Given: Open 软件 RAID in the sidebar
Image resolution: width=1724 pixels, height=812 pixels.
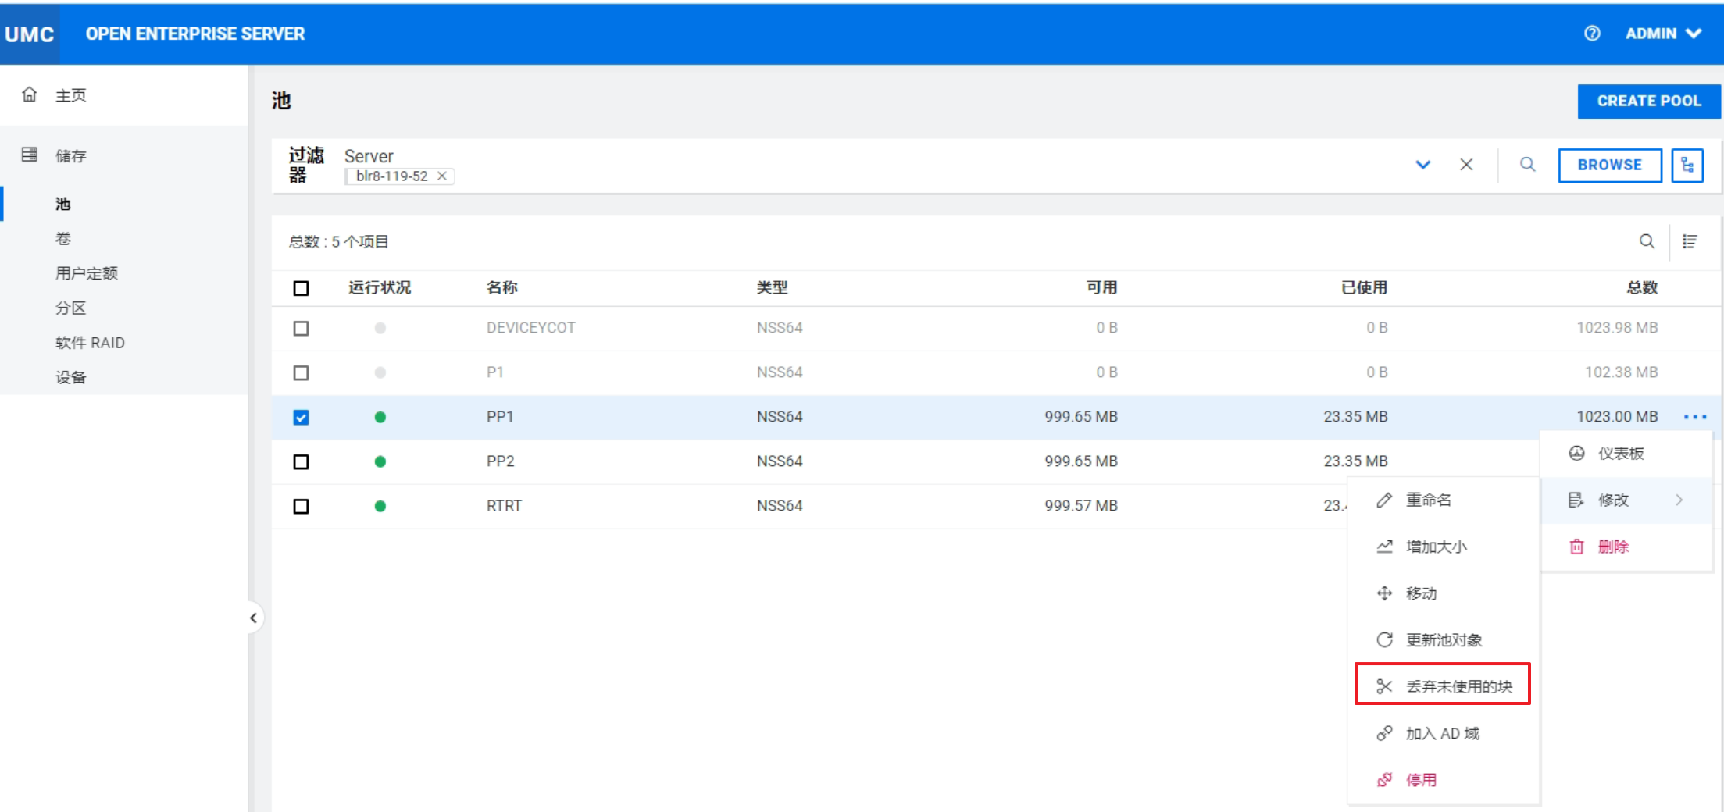Looking at the screenshot, I should (x=90, y=343).
